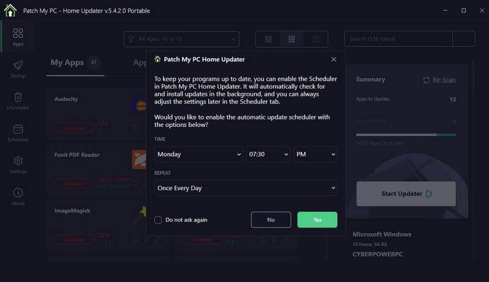Enable the Do not ask again checkbox

[158, 220]
